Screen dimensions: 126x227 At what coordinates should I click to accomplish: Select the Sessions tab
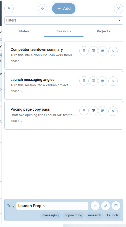click(64, 31)
